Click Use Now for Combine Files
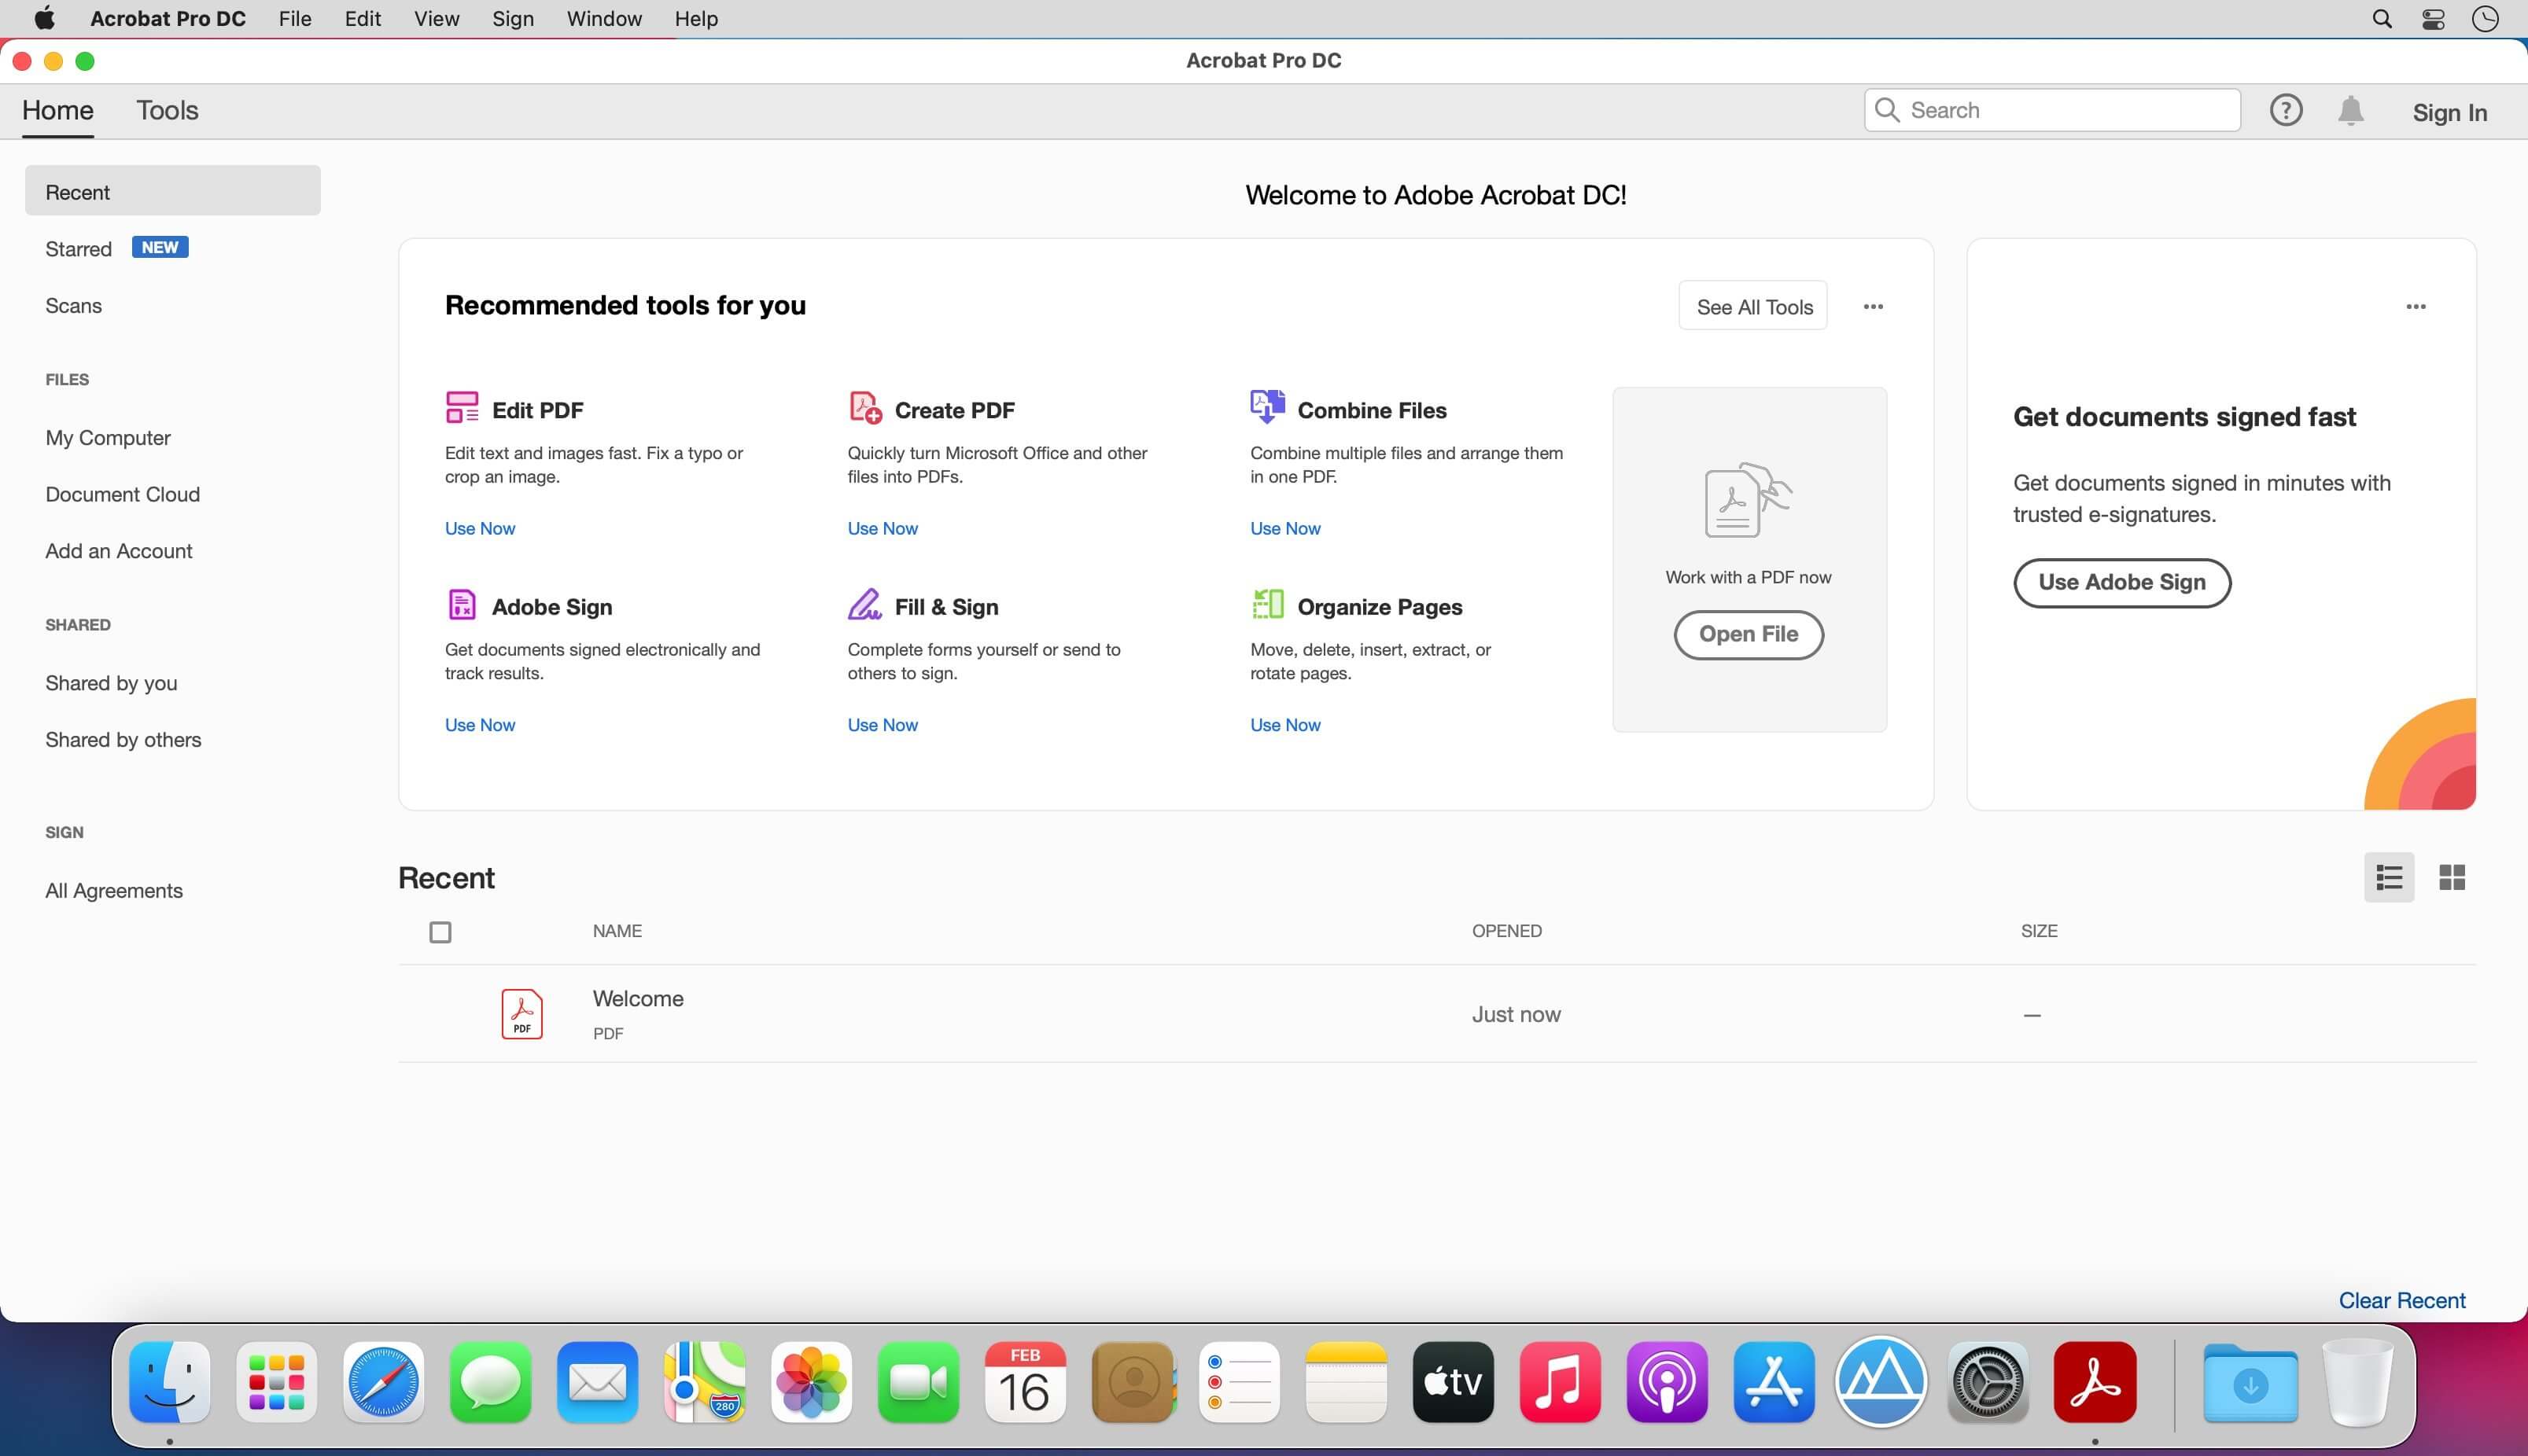Screen dimensions: 2528x1456 coord(1284,528)
